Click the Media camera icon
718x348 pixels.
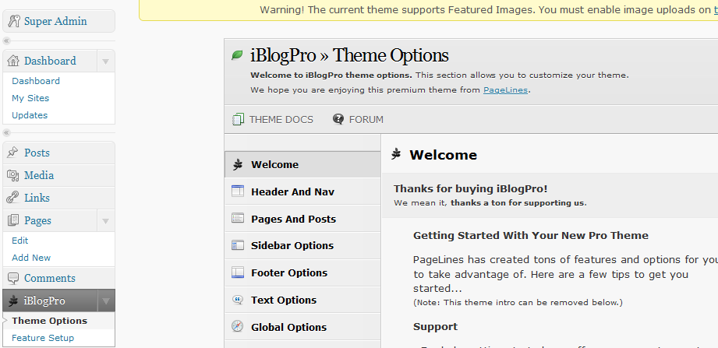point(12,175)
